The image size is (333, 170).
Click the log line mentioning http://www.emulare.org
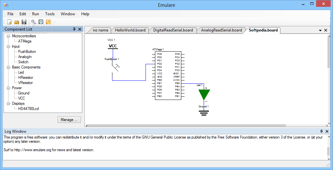pyautogui.click(x=49, y=150)
